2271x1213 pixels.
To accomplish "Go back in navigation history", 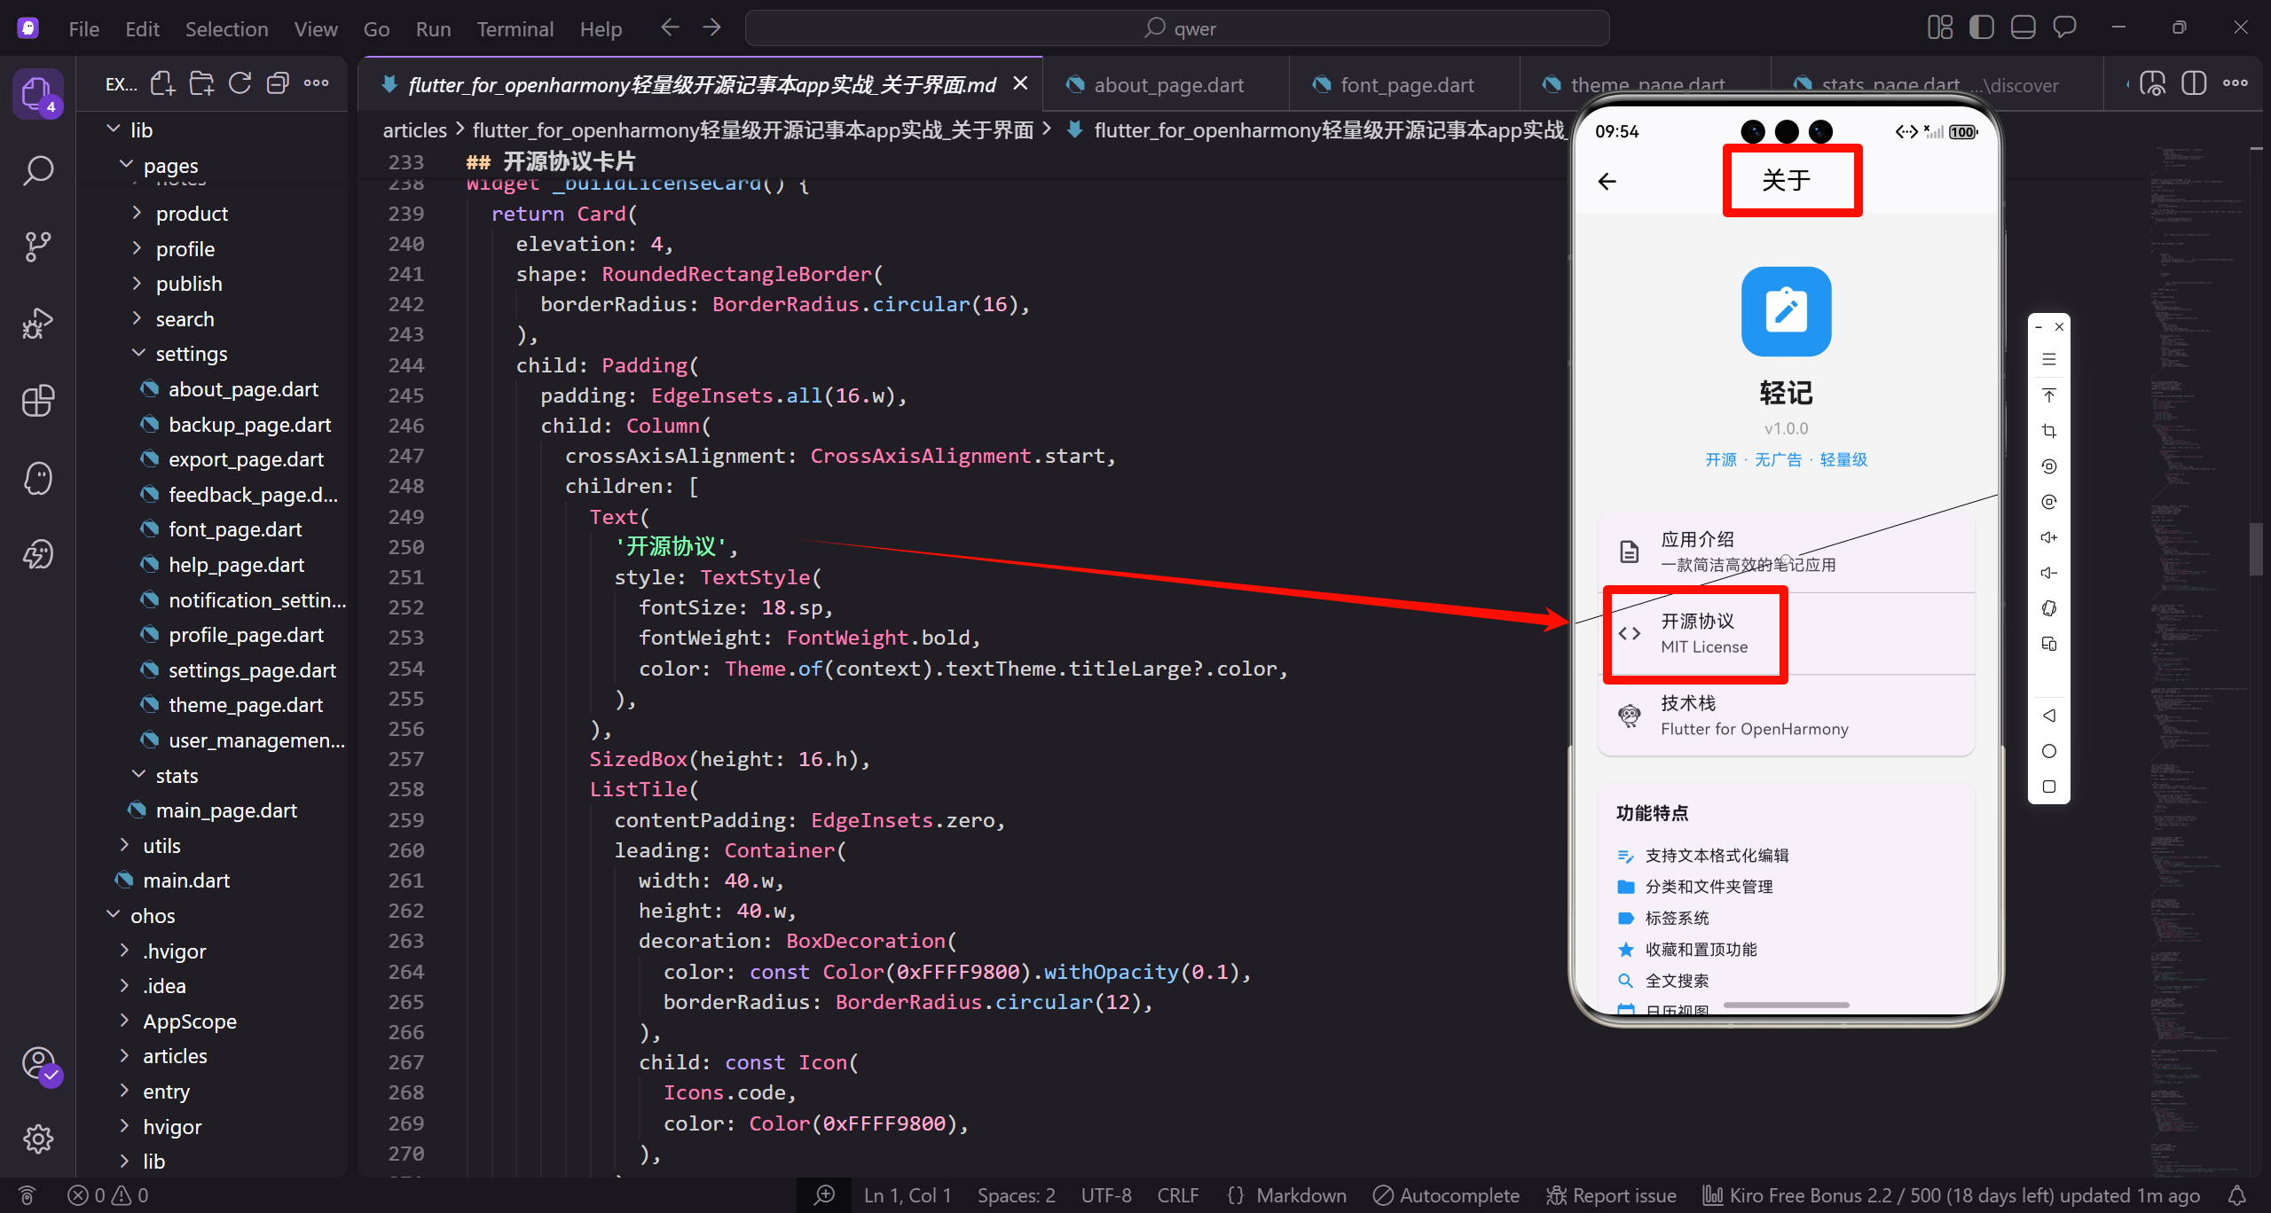I will click(670, 28).
